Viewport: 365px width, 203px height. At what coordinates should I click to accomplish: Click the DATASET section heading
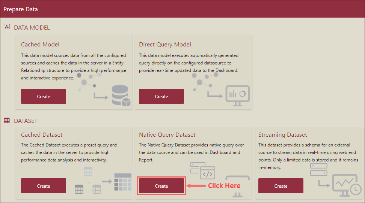point(26,121)
